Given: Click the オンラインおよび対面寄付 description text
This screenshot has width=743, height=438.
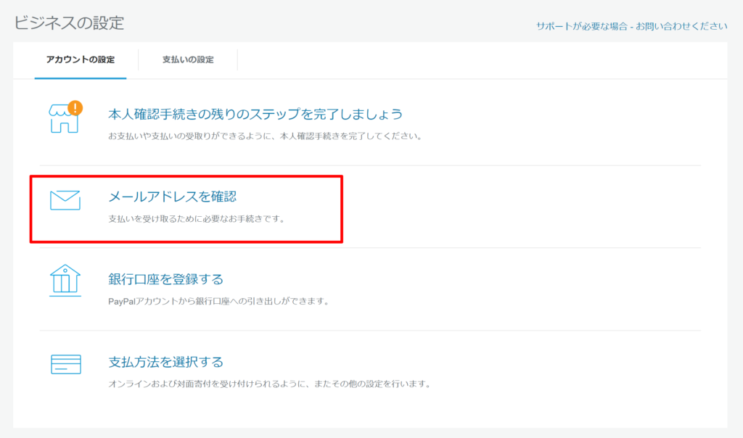Looking at the screenshot, I should 268,383.
